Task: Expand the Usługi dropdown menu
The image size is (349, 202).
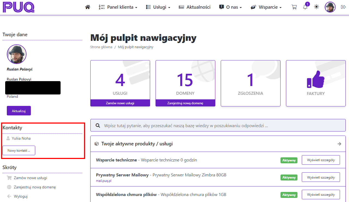Action: coord(158,7)
